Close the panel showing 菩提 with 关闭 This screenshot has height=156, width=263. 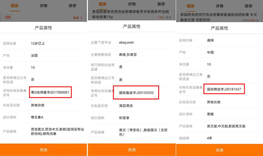tap(219, 150)
